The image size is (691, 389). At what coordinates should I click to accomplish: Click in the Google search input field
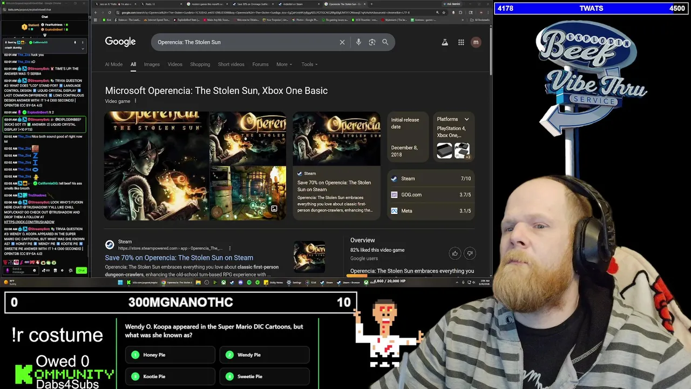246,42
